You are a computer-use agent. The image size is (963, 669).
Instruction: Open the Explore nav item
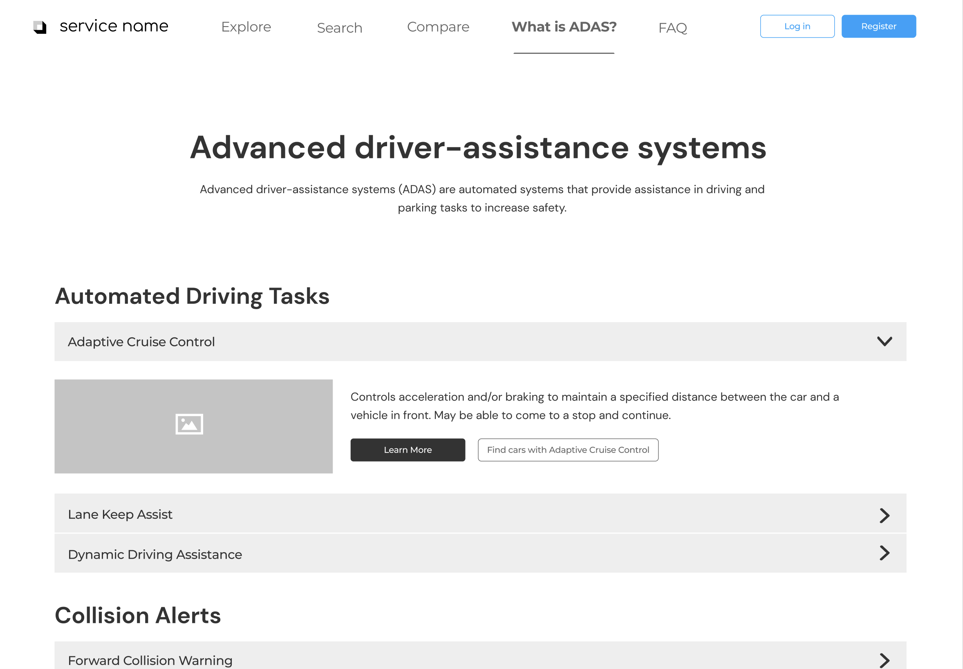point(246,27)
